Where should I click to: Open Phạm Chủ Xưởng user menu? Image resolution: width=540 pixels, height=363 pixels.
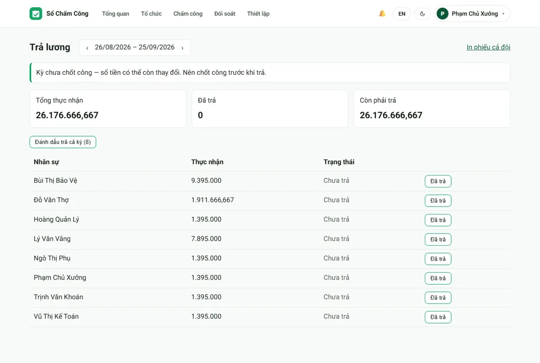point(472,14)
